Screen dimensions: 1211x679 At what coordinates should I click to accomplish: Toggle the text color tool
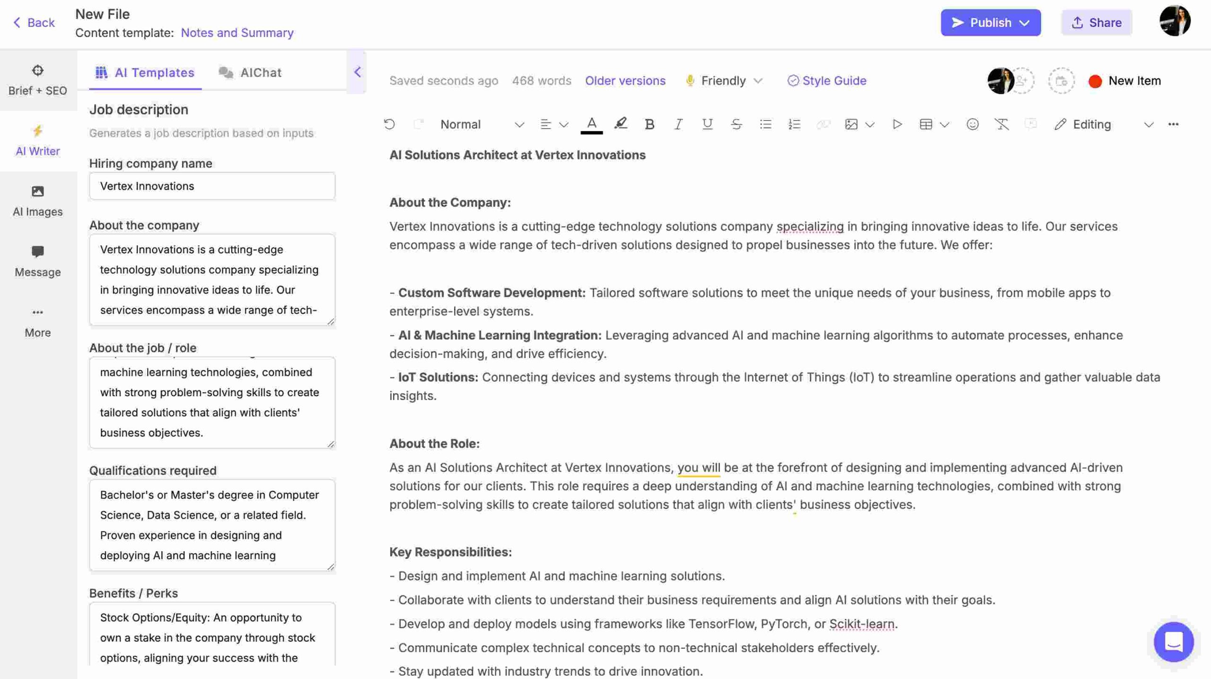(591, 124)
